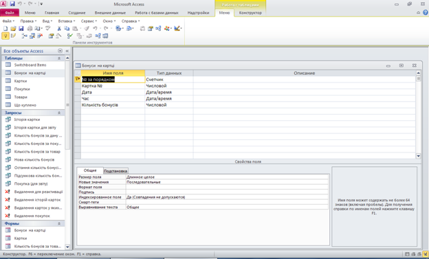Click the Размер поля value Длинное целое

tap(227, 177)
